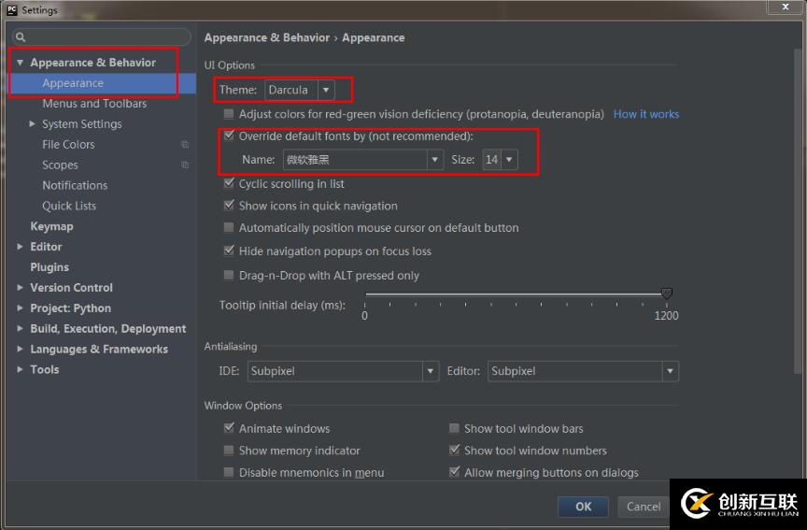Screen dimensions: 807x530
Task: Open the Keymap settings page
Action: (51, 226)
